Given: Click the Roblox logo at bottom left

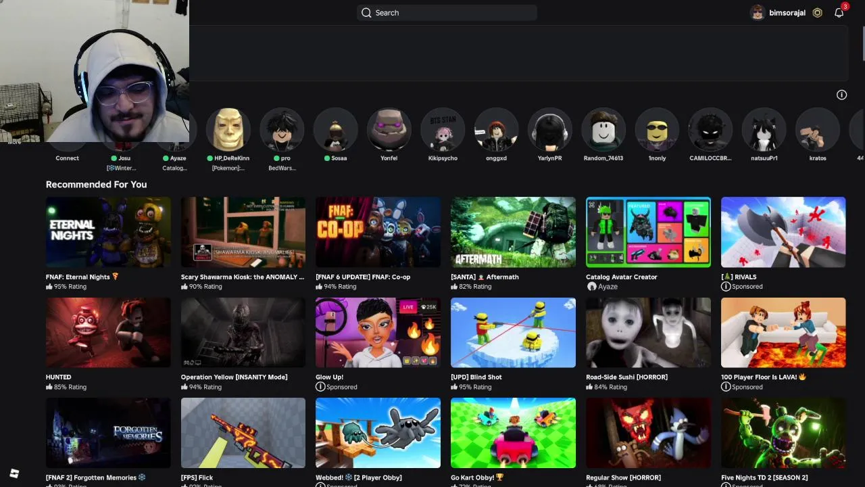Looking at the screenshot, I should (14, 473).
